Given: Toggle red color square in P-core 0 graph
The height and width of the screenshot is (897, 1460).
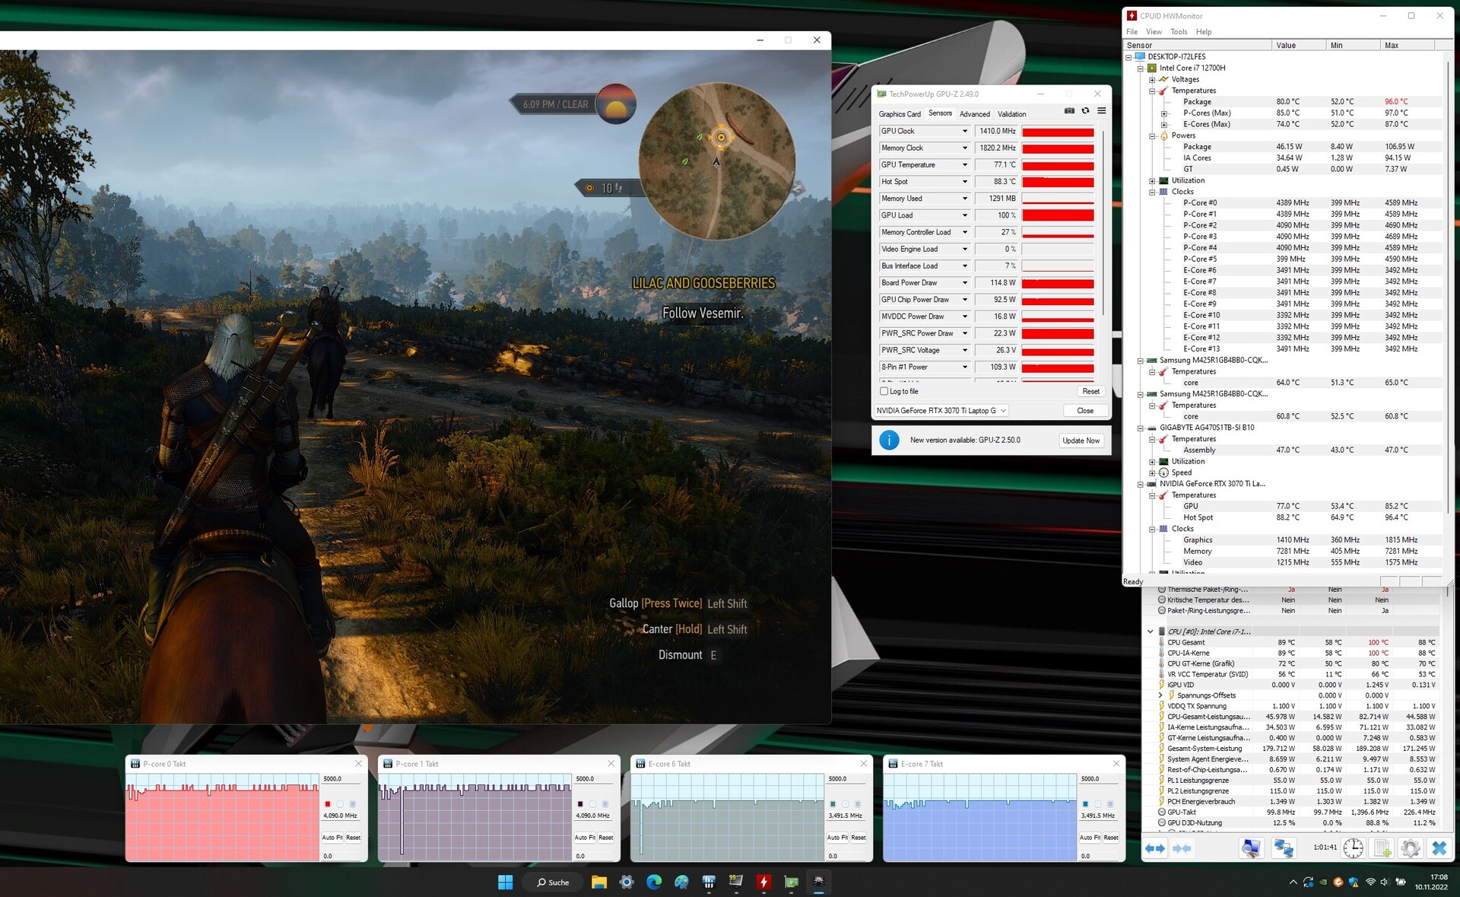Looking at the screenshot, I should (328, 803).
